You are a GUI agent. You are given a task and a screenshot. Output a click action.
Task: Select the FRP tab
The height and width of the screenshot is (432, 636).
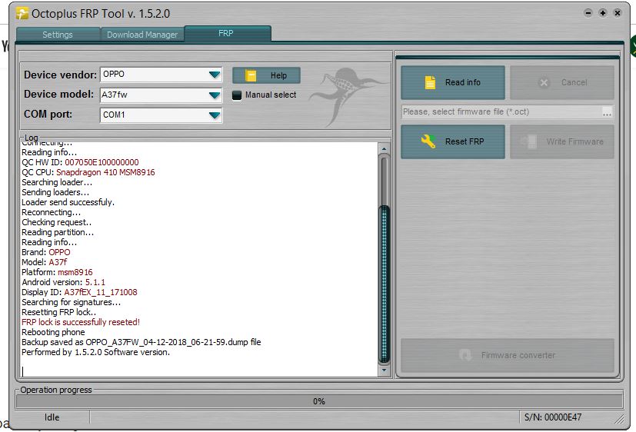[x=226, y=34]
